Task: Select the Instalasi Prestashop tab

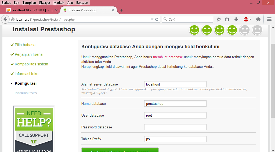Action: 89,10
